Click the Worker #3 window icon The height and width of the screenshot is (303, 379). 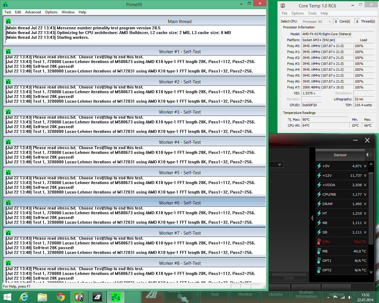pos(8,112)
